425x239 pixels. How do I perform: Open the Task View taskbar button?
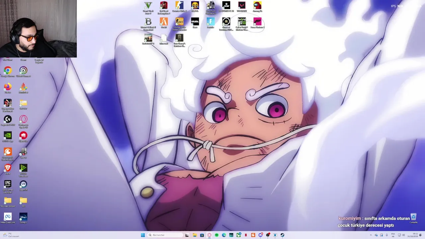point(187,235)
